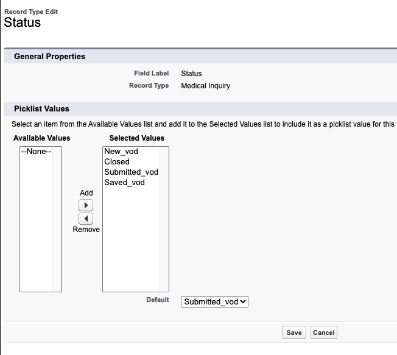Click the Available Values column label

point(42,138)
